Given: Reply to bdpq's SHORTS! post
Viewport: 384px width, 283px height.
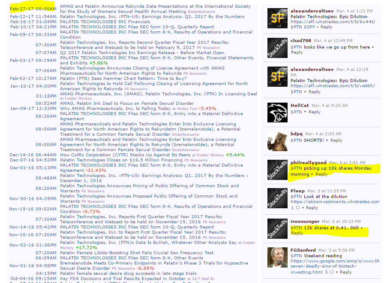Looking at the screenshot, I should [x=336, y=140].
